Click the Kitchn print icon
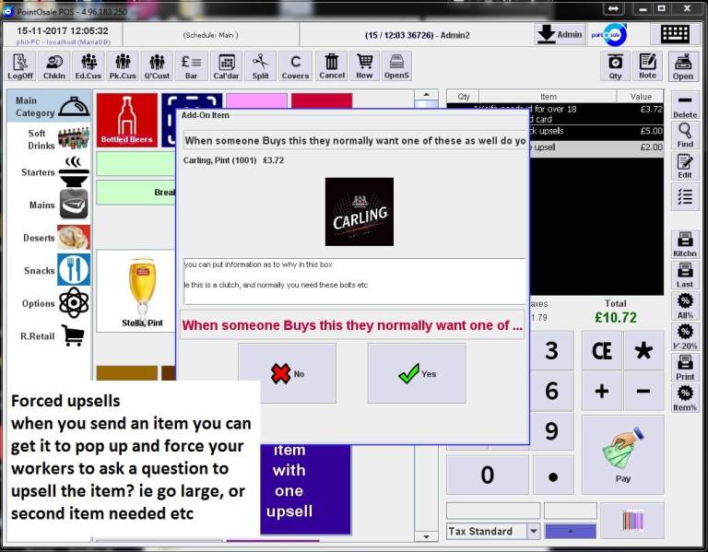708x552 pixels. pos(685,244)
